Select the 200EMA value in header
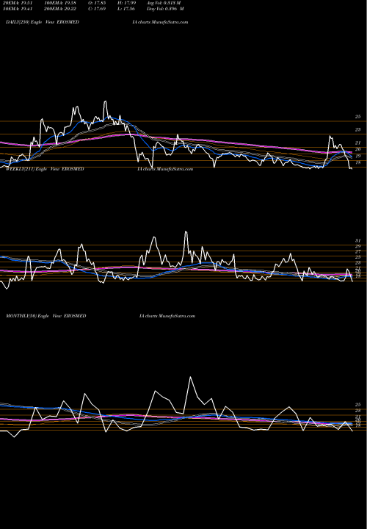The height and width of the screenshot is (529, 367). tap(59, 9)
